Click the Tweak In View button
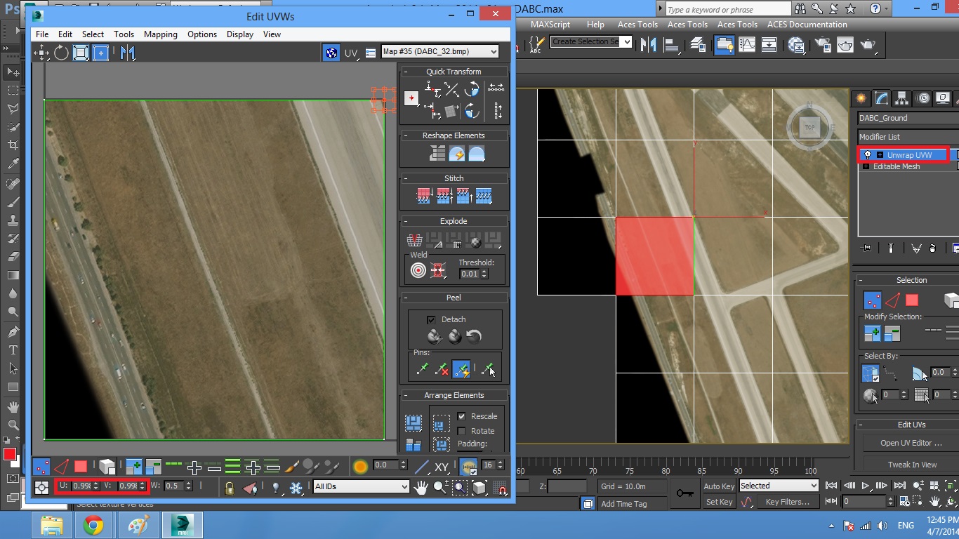Screen dimensions: 959x539 [912, 465]
